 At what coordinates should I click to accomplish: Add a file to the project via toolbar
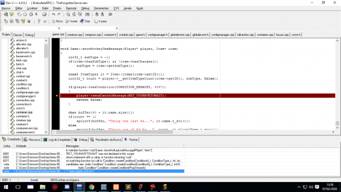pyautogui.click(x=97, y=14)
